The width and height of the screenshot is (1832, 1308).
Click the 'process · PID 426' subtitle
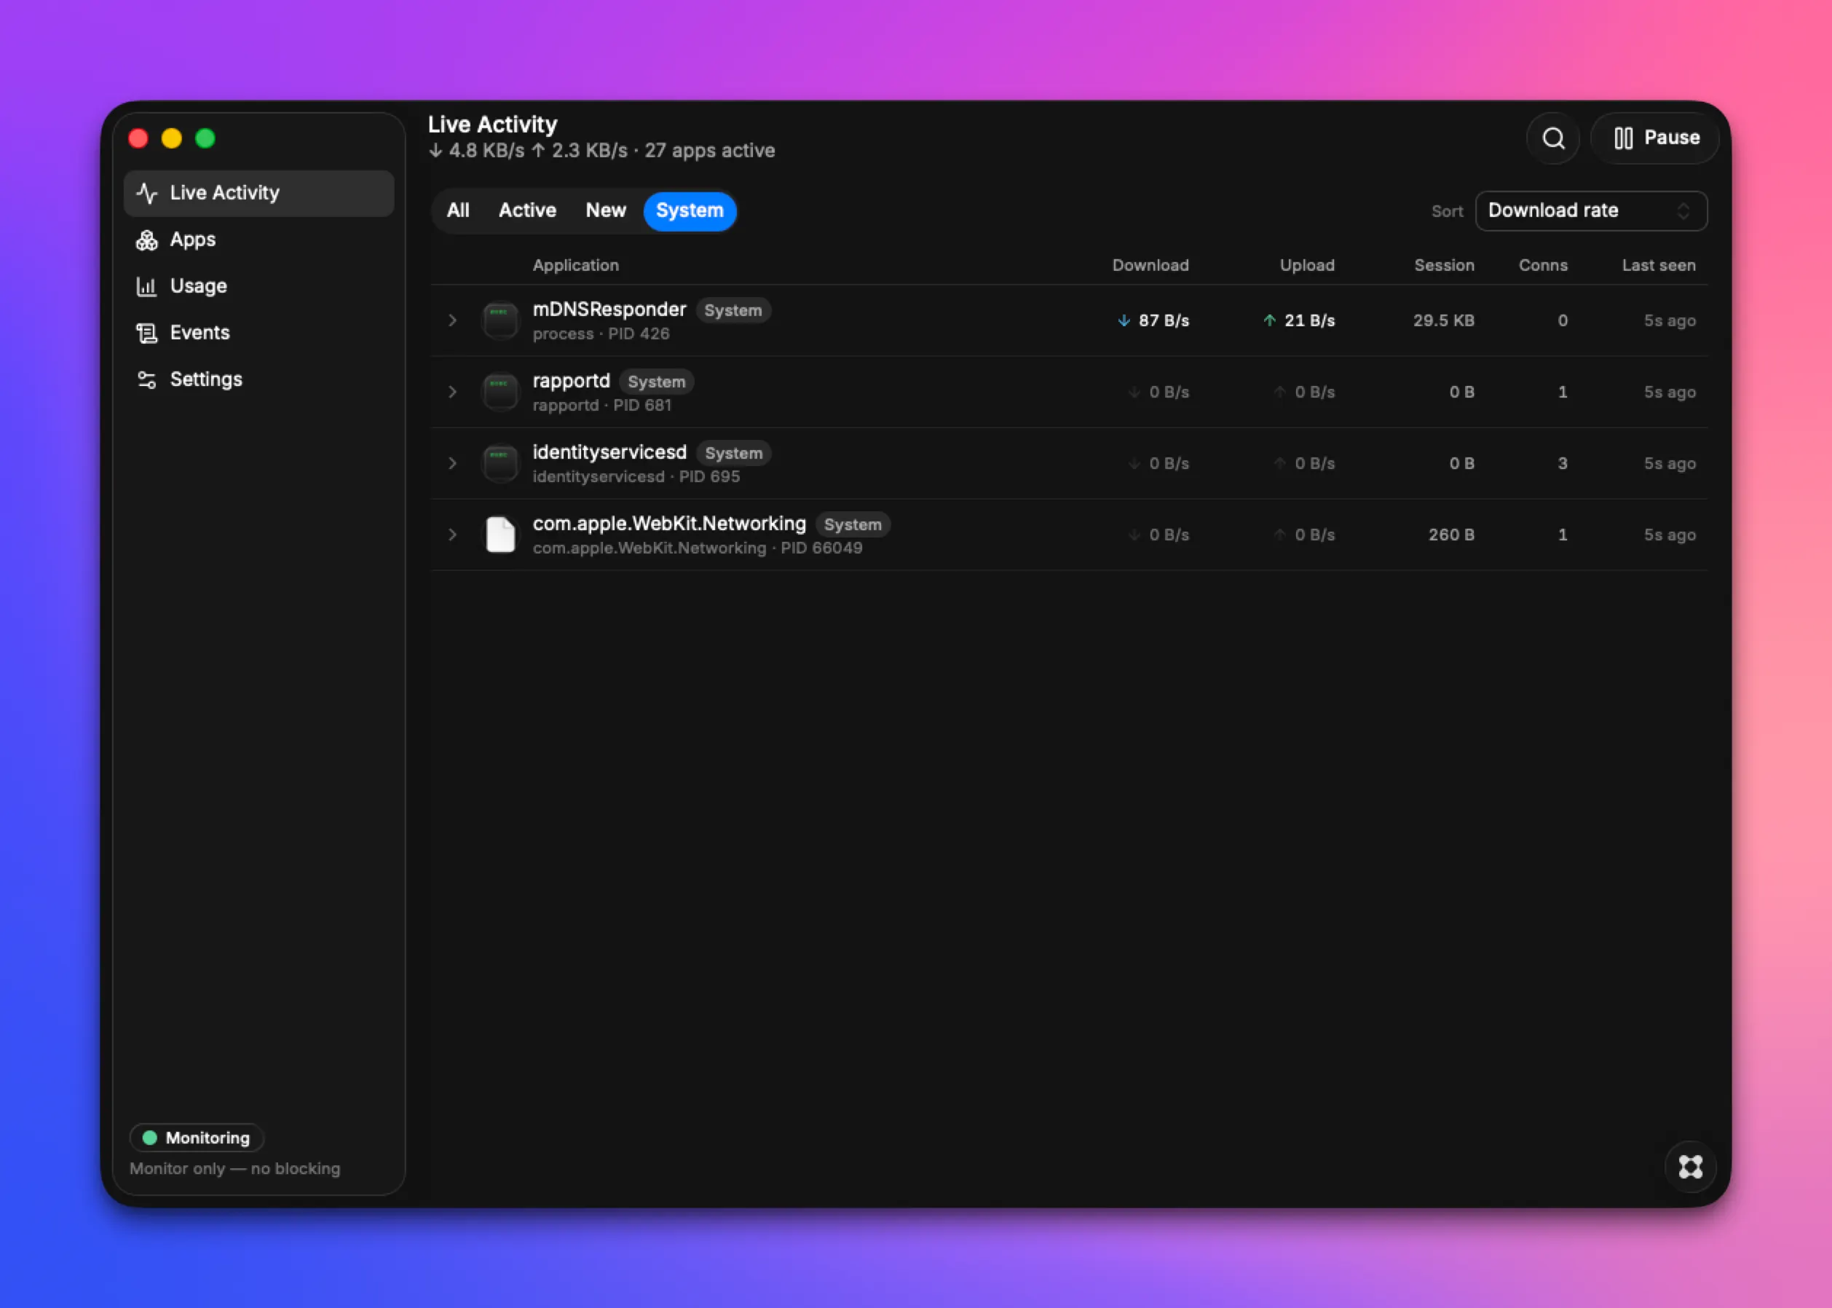601,334
